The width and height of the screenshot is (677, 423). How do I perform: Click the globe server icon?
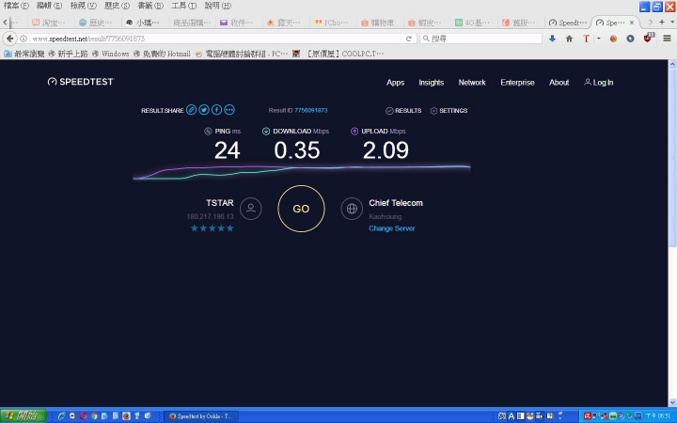[x=352, y=209]
